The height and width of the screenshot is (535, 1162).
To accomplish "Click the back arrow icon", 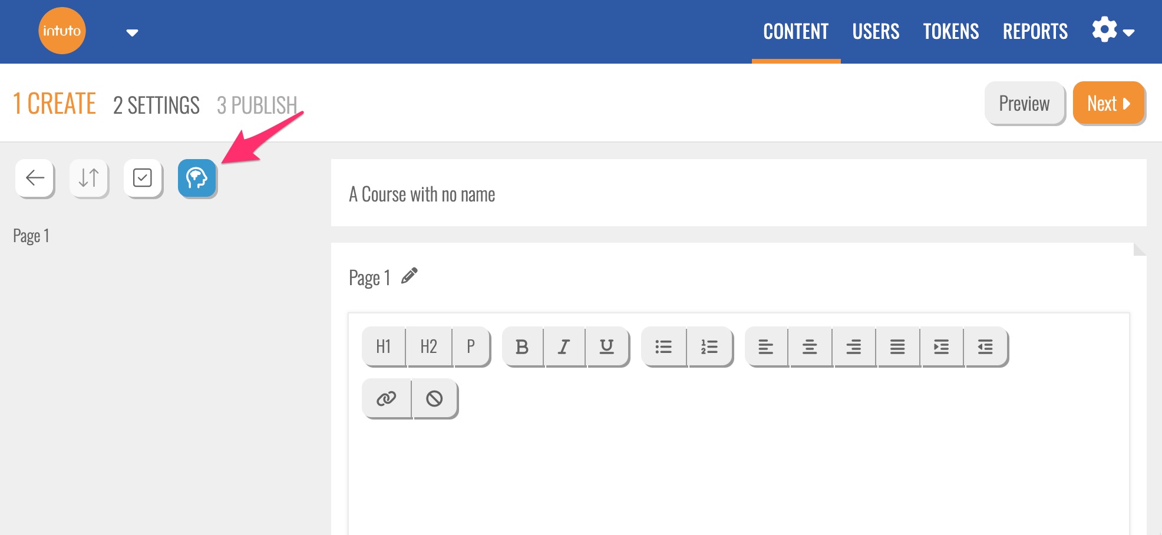I will point(35,178).
